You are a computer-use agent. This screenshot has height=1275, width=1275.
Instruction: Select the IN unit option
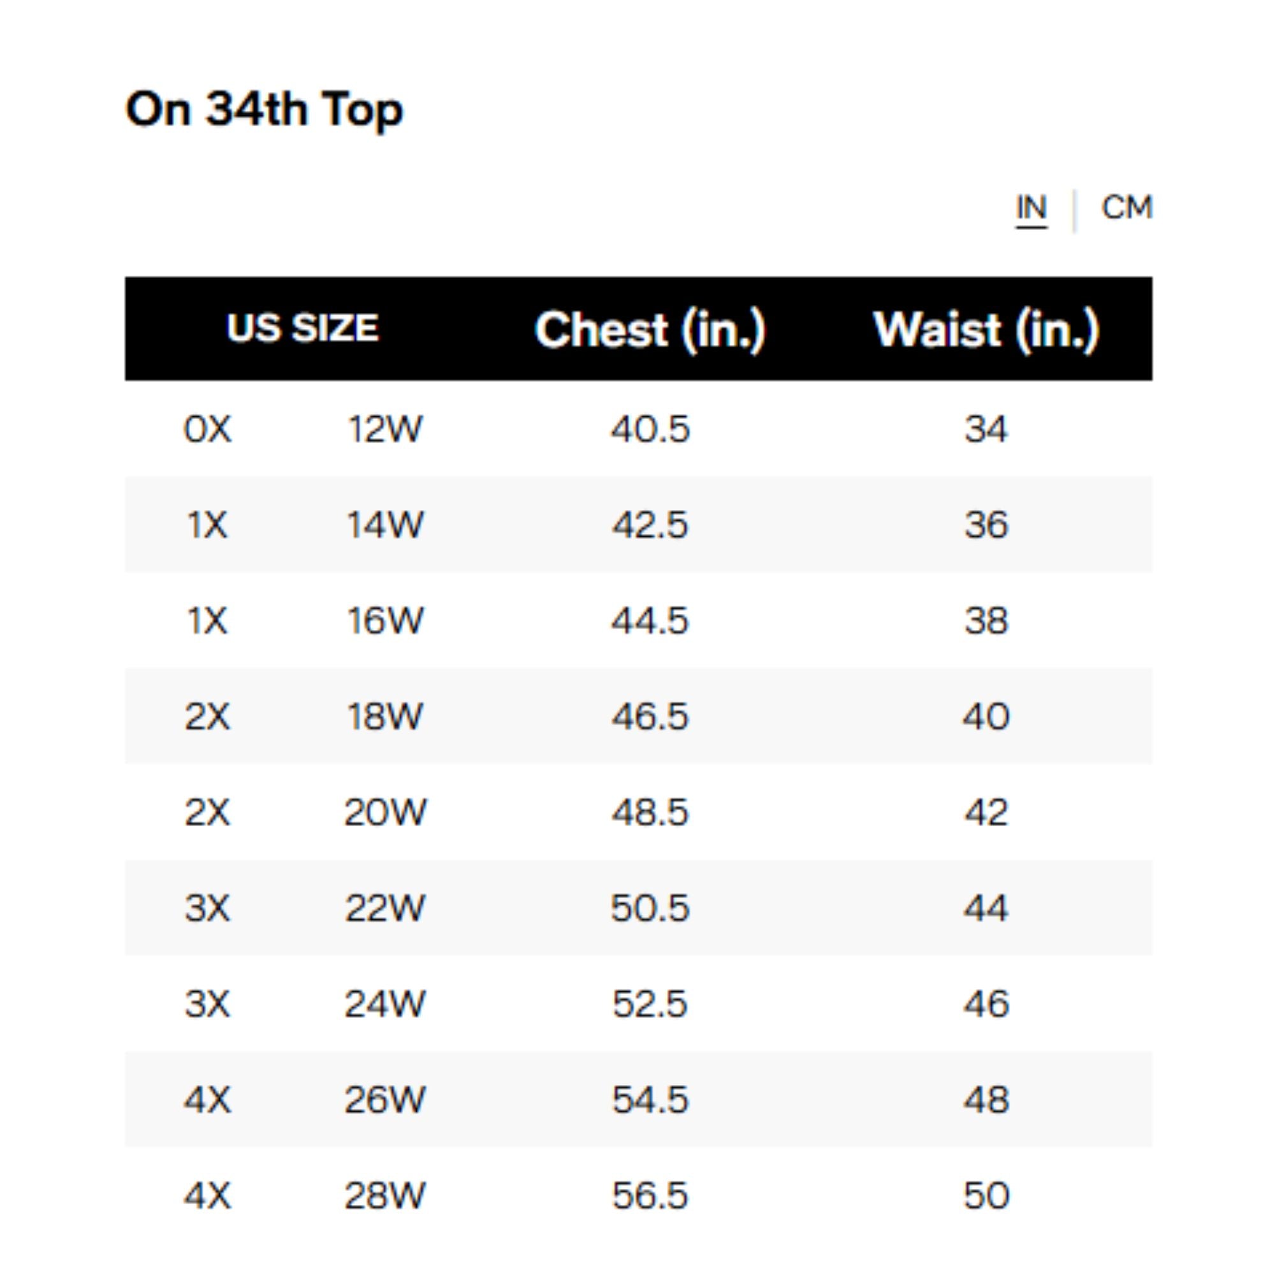click(1031, 208)
